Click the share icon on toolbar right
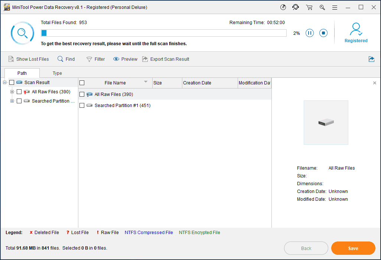This screenshot has height=260, width=381. pos(371,59)
